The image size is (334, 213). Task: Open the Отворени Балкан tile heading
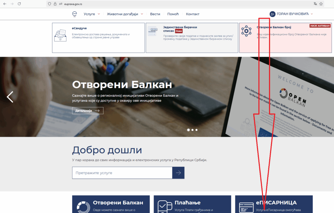(118, 203)
